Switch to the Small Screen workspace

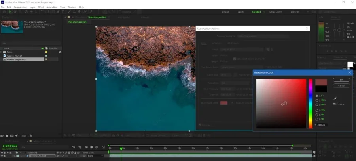(x=276, y=12)
